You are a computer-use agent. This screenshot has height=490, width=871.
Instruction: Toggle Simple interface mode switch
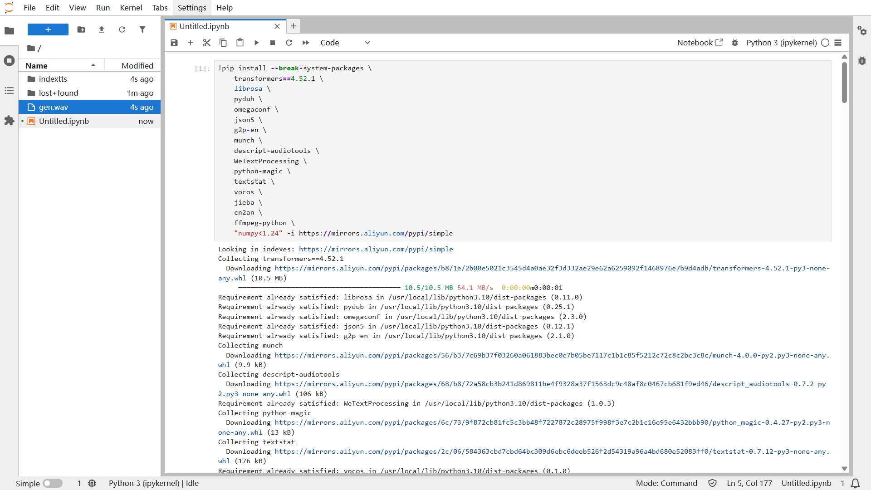point(53,483)
